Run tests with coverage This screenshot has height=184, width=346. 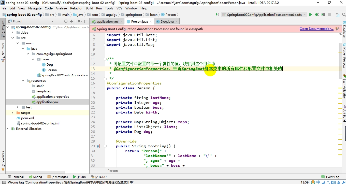click(323, 15)
